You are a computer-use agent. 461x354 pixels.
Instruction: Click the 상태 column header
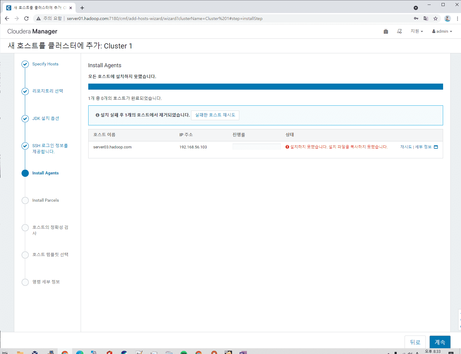tap(290, 135)
